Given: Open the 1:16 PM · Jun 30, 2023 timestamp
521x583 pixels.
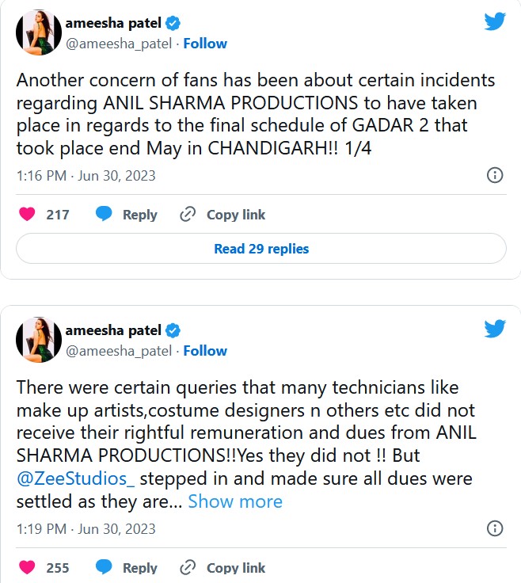Looking at the screenshot, I should pyautogui.click(x=86, y=175).
